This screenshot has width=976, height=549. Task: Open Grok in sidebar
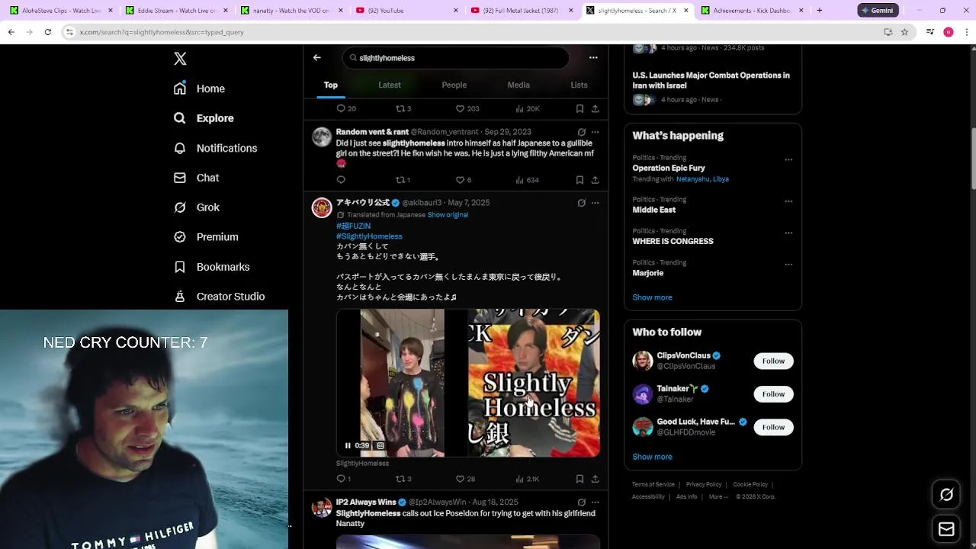[x=196, y=207]
